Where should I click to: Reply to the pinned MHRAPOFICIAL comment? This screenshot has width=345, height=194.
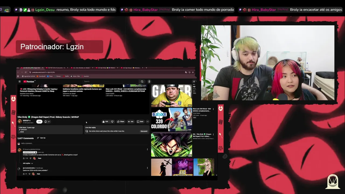pyautogui.click(x=40, y=158)
